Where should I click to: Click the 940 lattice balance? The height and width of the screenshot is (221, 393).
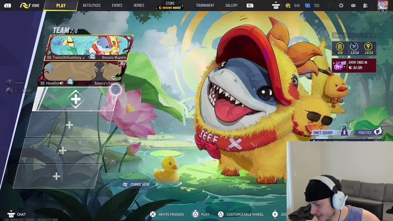(297, 6)
